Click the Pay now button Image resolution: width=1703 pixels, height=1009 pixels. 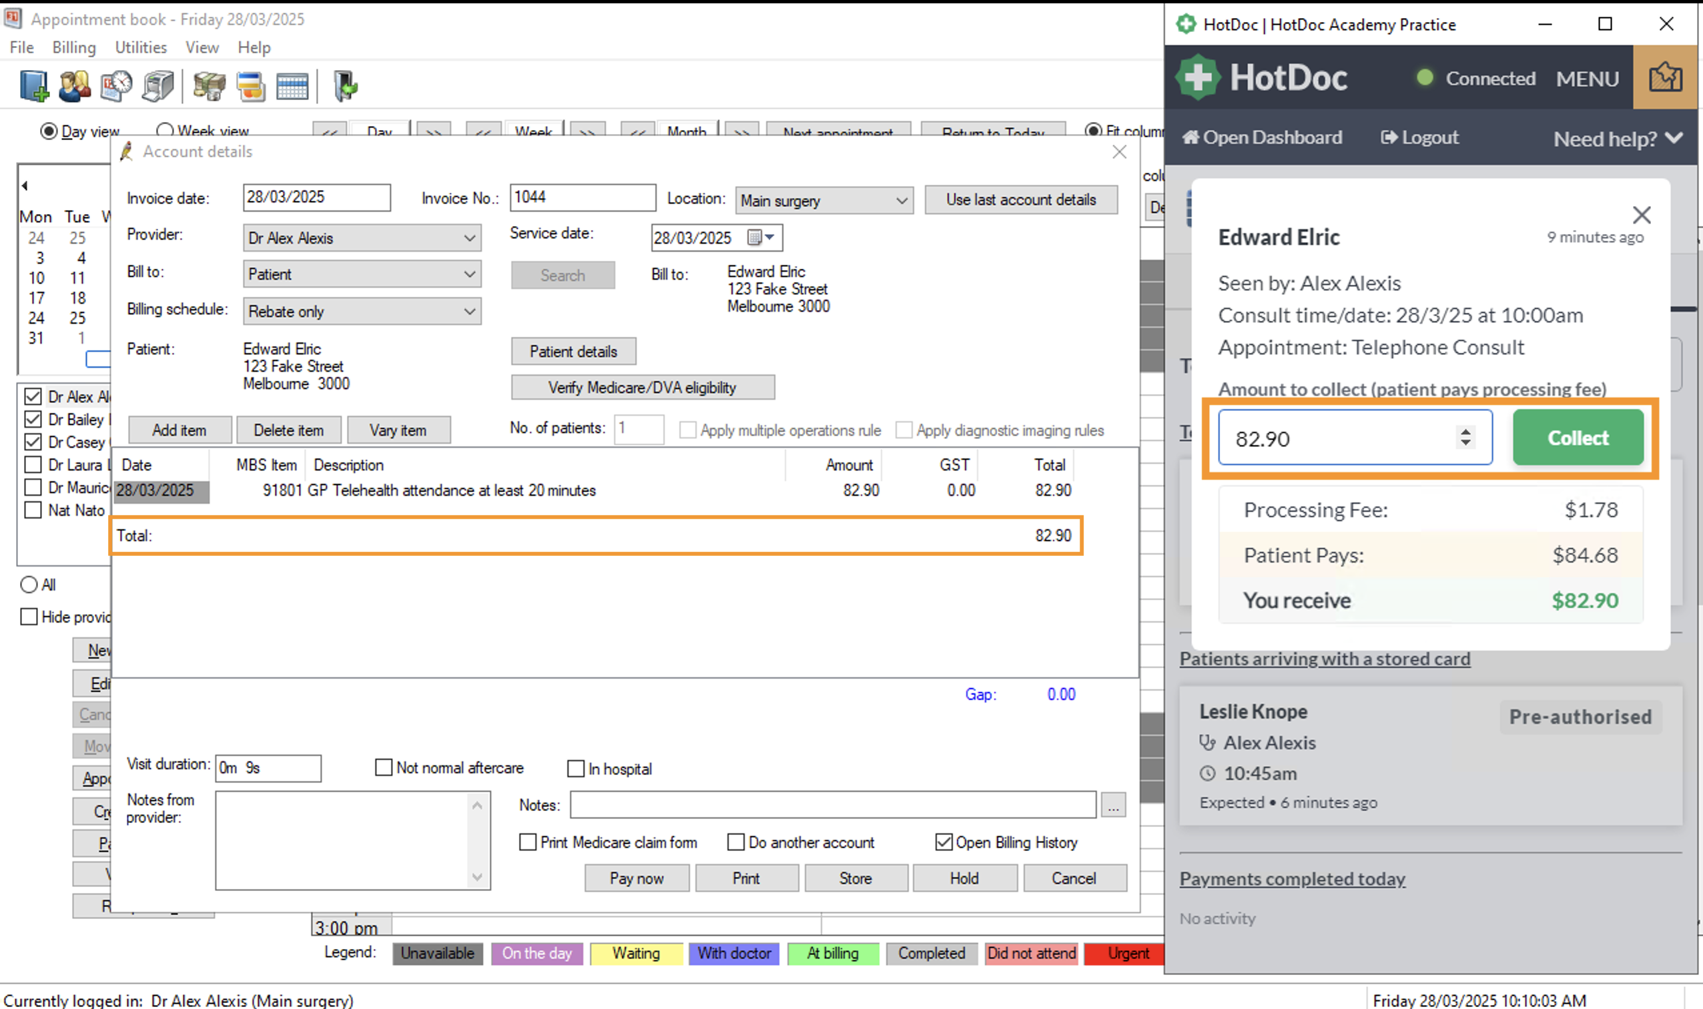coord(637,878)
